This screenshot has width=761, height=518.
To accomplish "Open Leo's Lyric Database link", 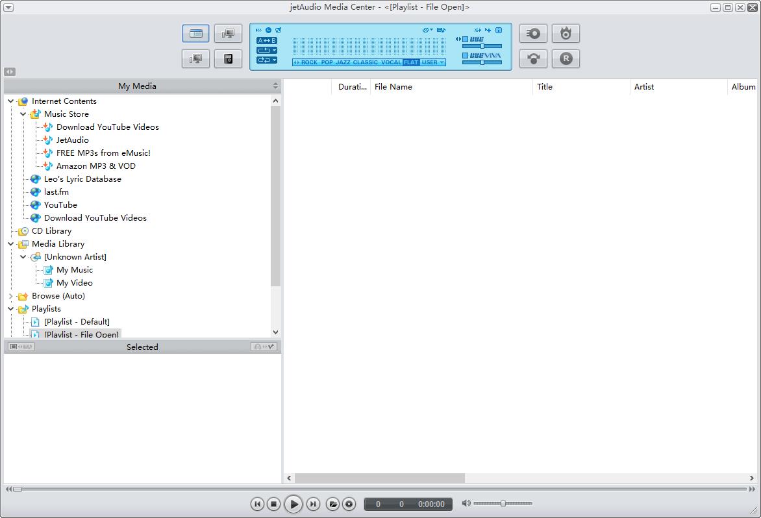I will tap(82, 179).
